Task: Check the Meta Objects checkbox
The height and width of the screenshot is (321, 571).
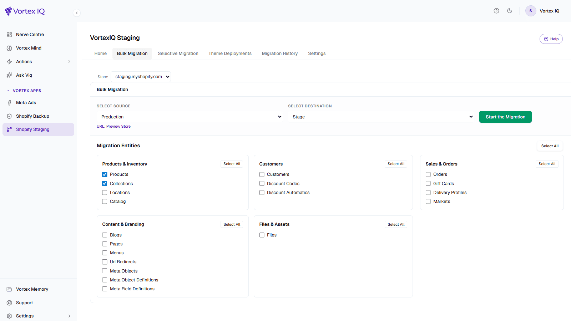Action: point(105,271)
